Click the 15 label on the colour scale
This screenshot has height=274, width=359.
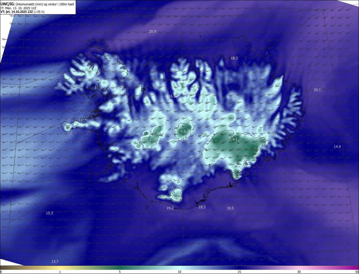point(239,272)
